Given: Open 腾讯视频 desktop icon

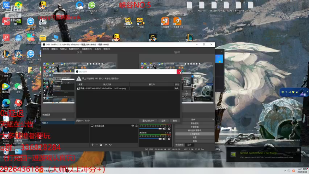Looking at the screenshot, I should click(6, 88).
